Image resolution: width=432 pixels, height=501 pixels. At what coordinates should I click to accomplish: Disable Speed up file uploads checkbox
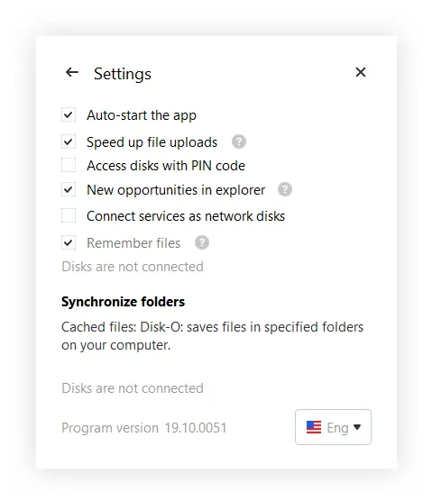click(x=69, y=141)
